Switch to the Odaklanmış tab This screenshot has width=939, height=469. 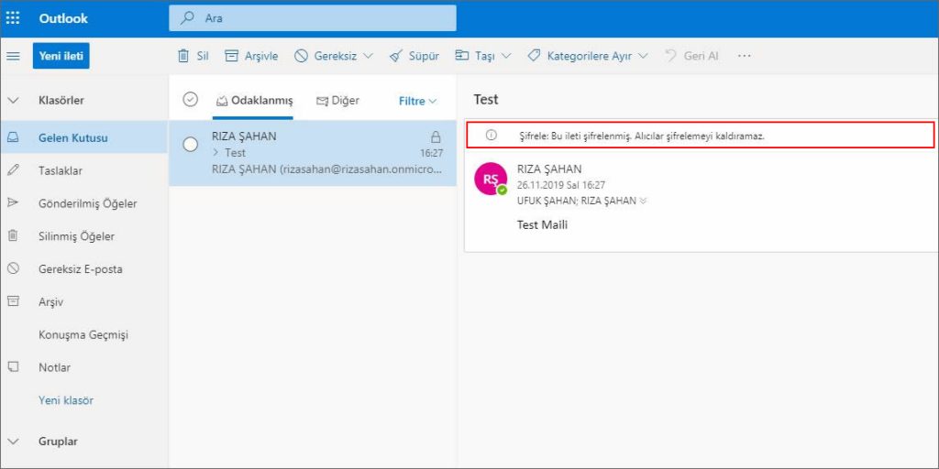click(254, 101)
